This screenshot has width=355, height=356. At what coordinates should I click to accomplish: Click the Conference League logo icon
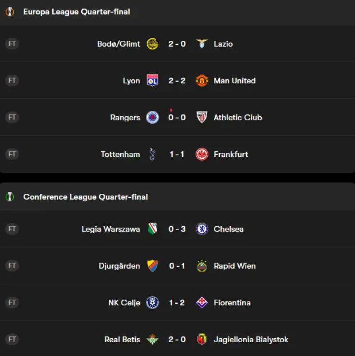[x=10, y=197]
